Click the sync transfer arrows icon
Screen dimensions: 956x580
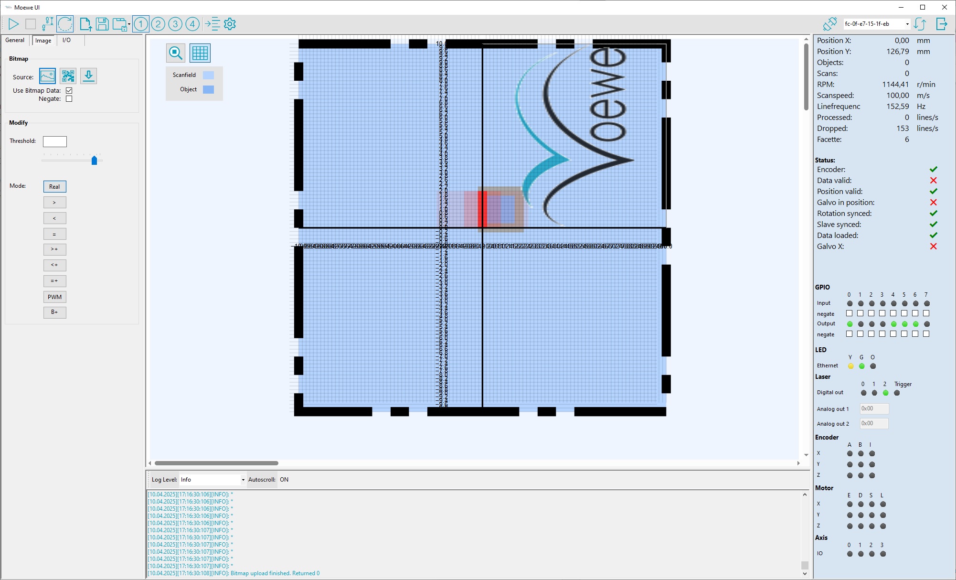click(x=920, y=24)
